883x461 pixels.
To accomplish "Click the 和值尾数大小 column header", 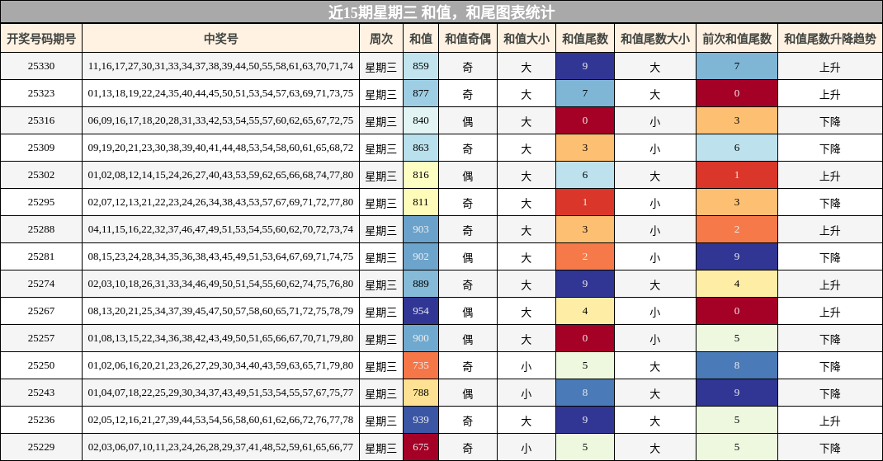I will (x=655, y=38).
